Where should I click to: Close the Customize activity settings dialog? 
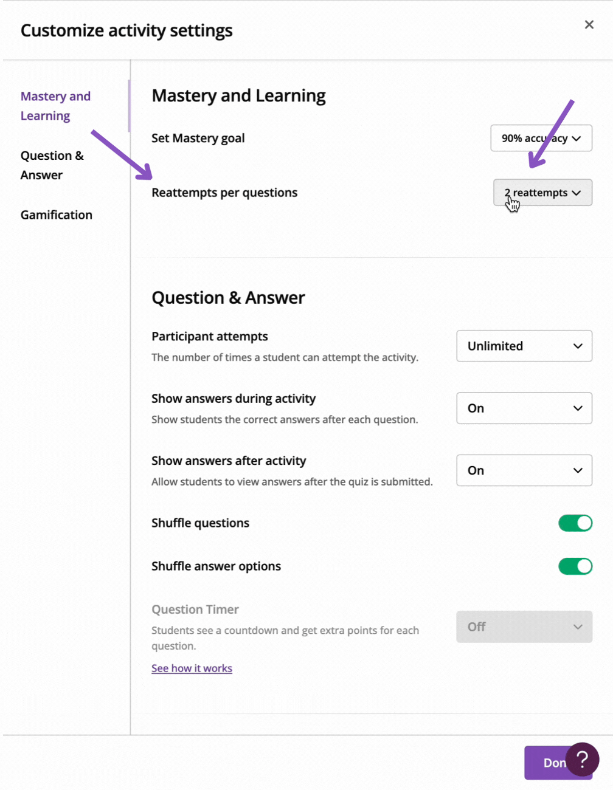coord(589,24)
